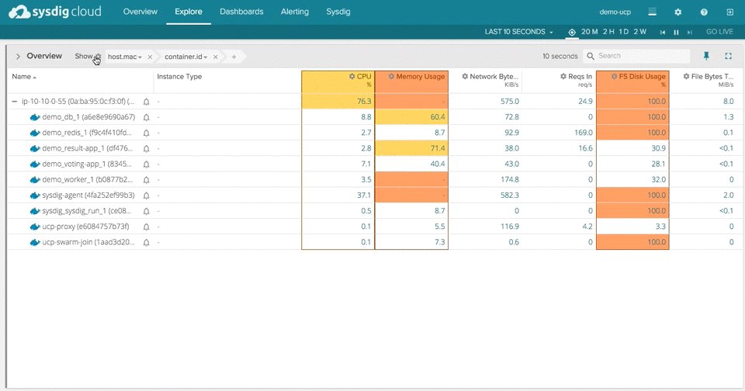
Task: Open the Overview tab
Action: tap(140, 12)
